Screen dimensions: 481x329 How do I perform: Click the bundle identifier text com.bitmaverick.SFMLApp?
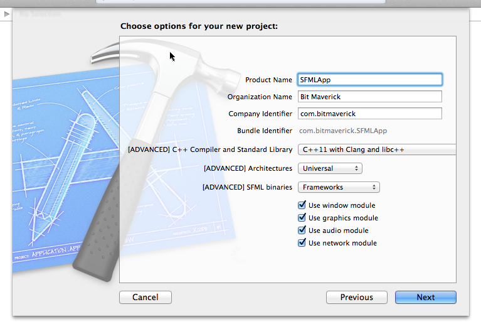[x=343, y=131]
